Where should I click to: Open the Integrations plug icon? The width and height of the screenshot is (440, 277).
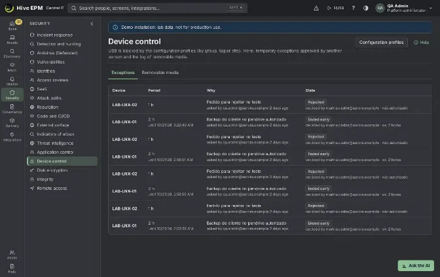(x=12, y=137)
